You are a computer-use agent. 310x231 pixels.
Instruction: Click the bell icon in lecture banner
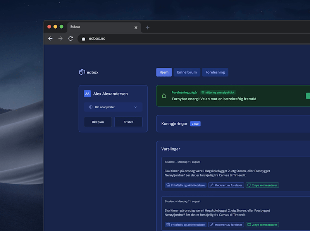point(164,96)
